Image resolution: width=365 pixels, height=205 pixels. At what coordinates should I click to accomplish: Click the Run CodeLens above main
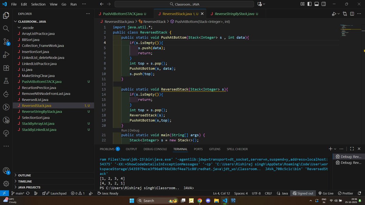124,130
